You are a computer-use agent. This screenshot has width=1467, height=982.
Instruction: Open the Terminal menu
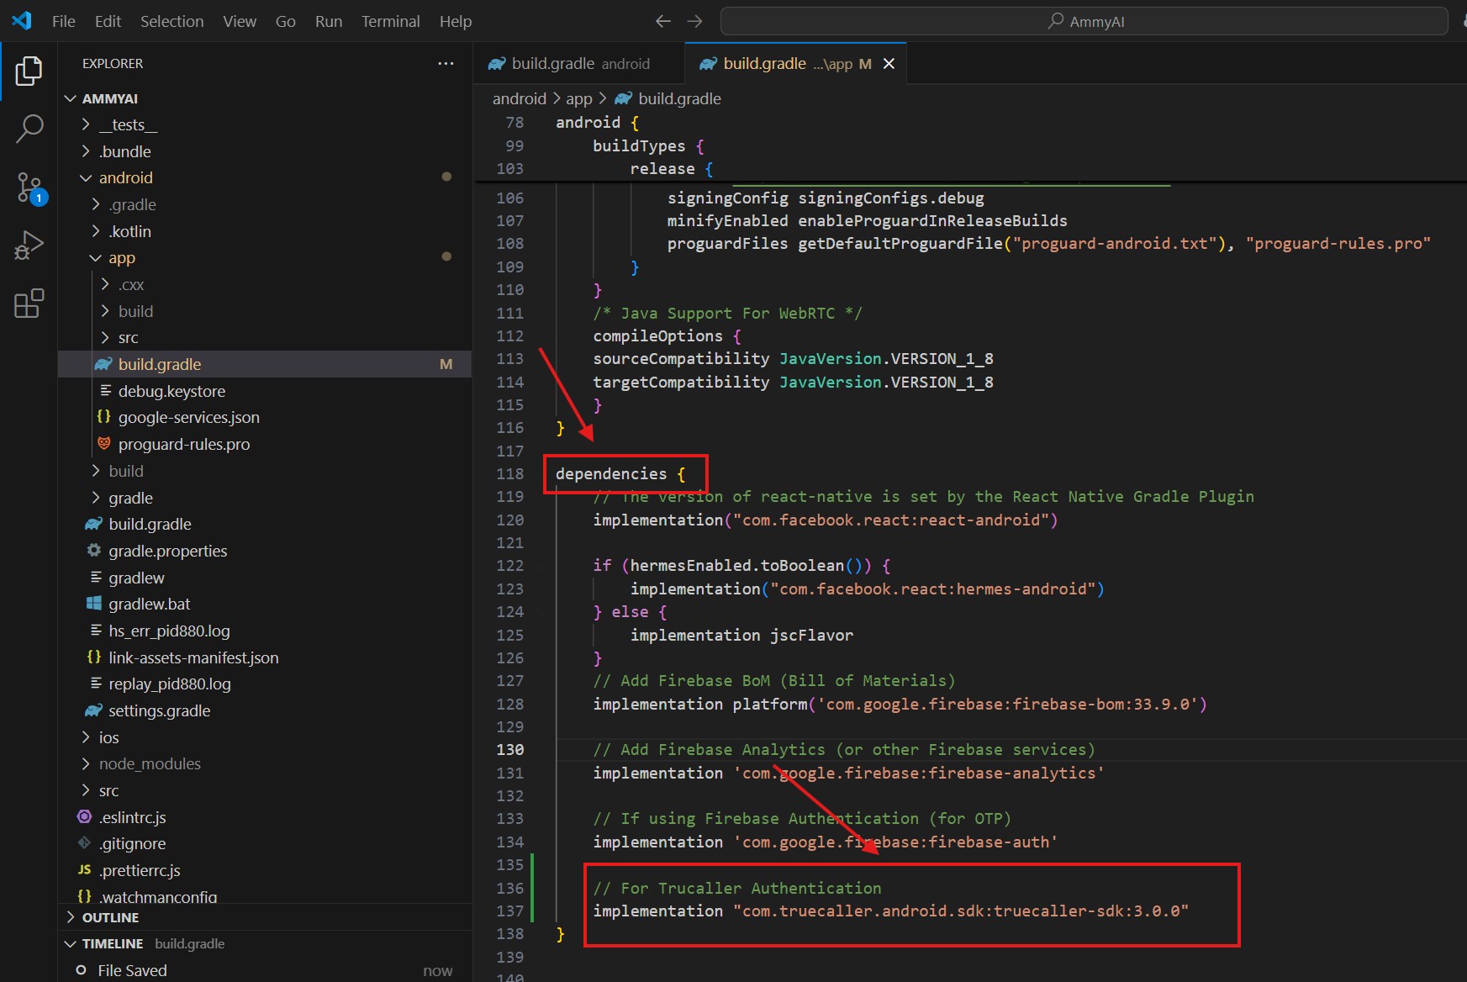pos(390,21)
